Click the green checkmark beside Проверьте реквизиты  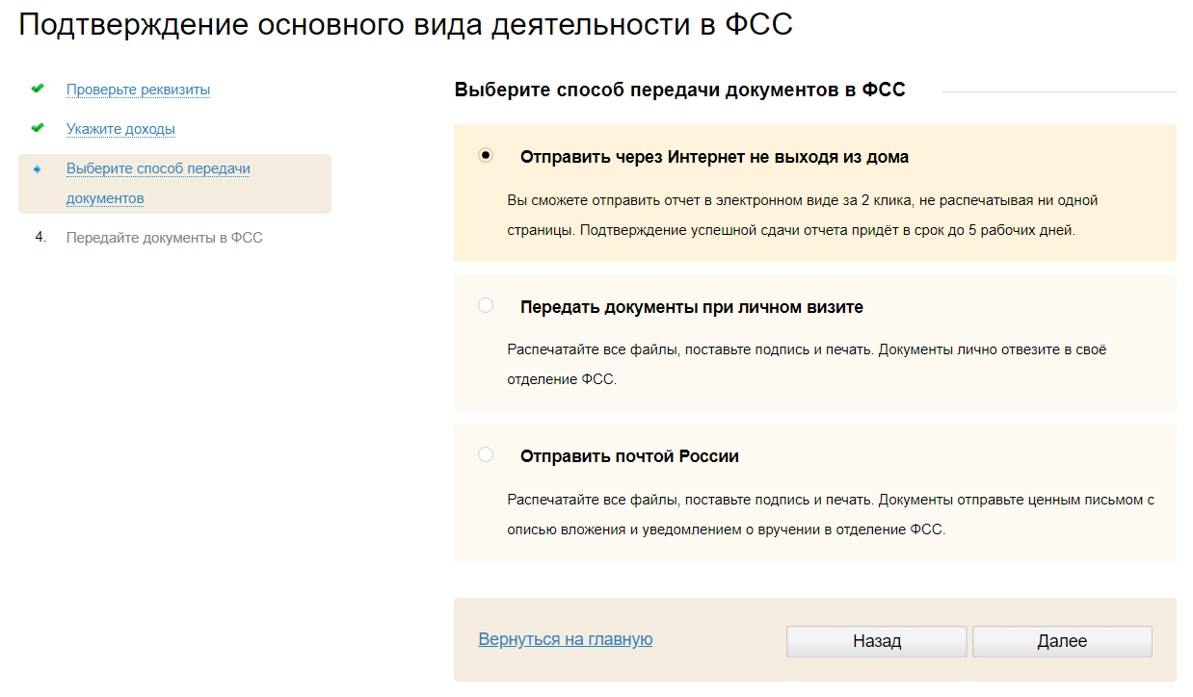[38, 89]
